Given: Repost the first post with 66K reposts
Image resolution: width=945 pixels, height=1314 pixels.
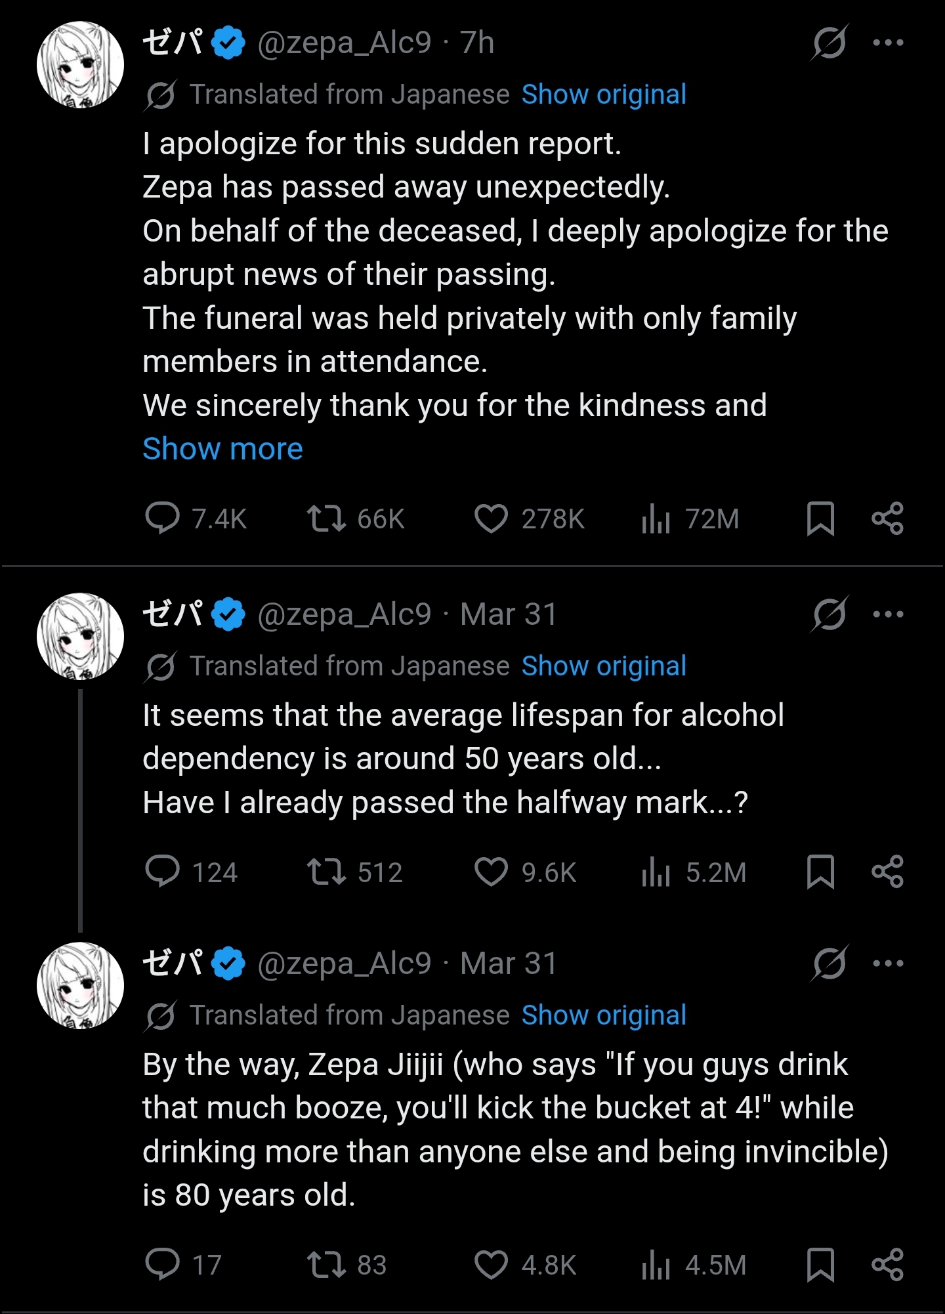Looking at the screenshot, I should click(x=326, y=519).
